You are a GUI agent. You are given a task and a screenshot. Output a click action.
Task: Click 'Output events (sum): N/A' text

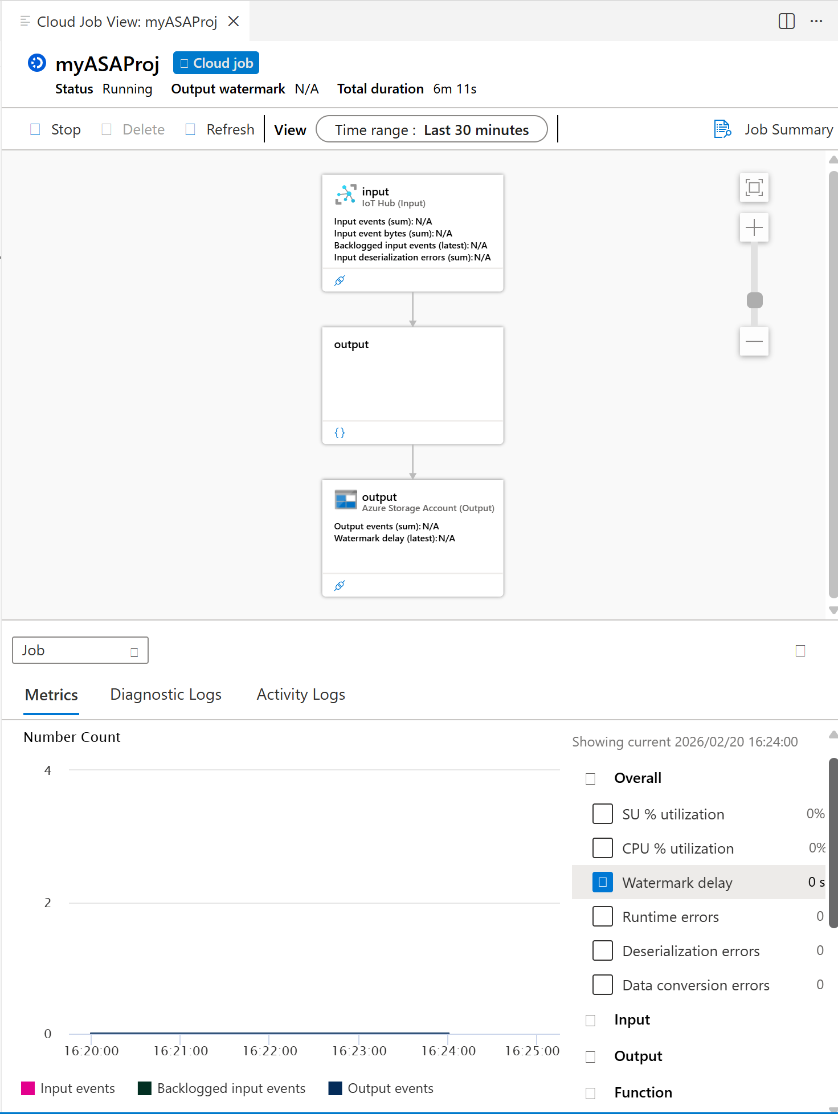(386, 527)
